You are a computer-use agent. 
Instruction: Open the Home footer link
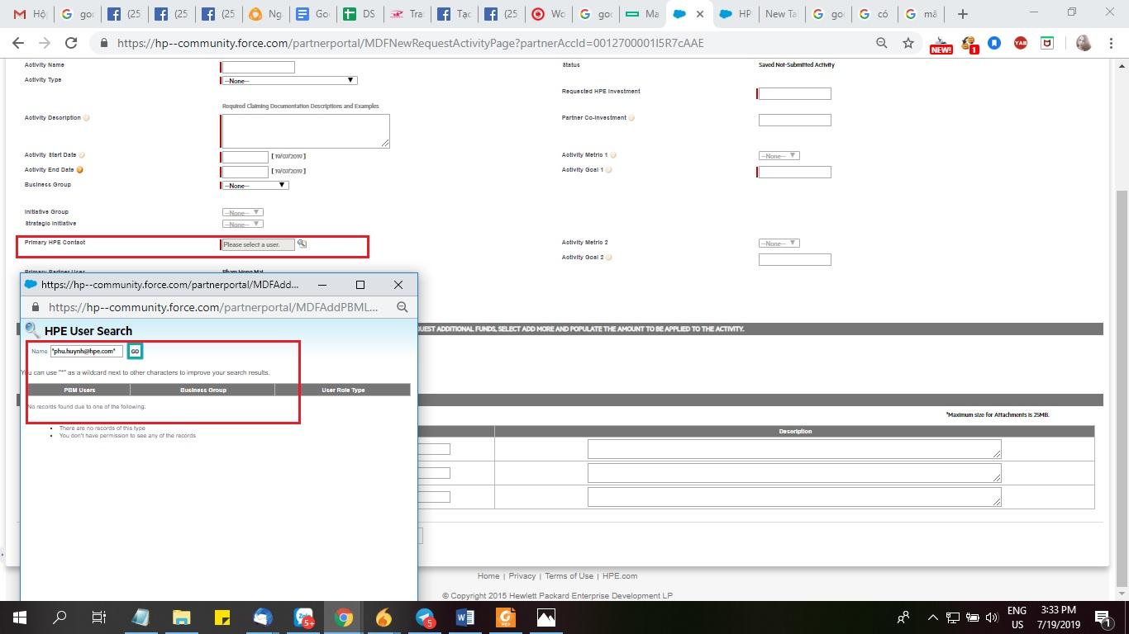pyautogui.click(x=488, y=576)
